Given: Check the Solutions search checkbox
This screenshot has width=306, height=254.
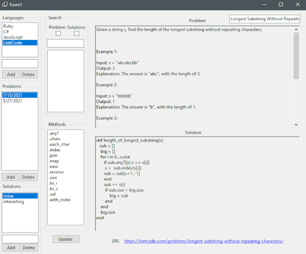Looking at the screenshot, I should tap(77, 34).
